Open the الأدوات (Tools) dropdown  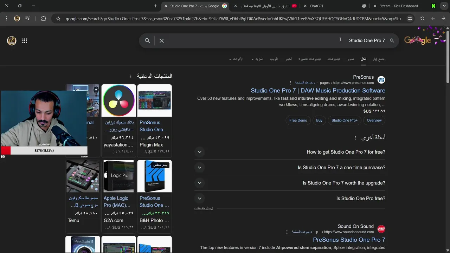[236, 59]
